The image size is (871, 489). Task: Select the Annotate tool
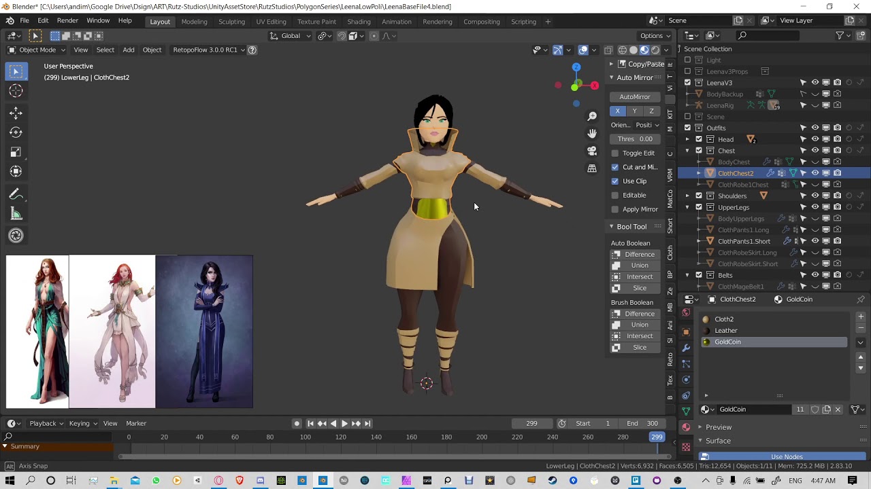pos(16,194)
